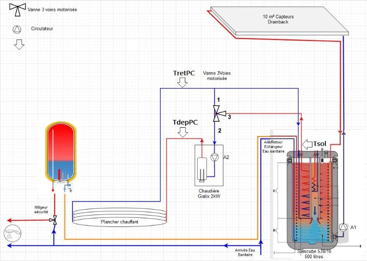Click the Circulateur legend symbol

tap(17, 29)
